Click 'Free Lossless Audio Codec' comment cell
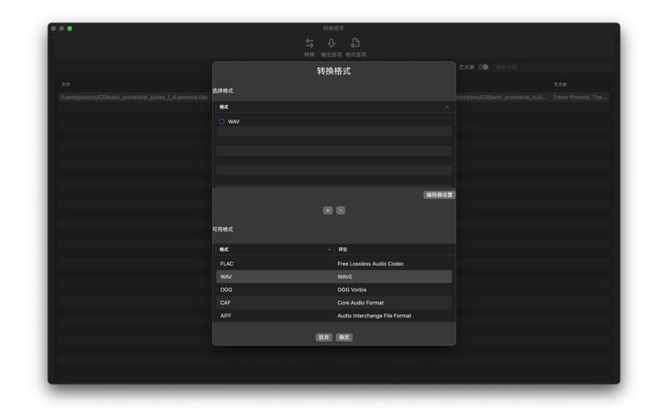The image size is (653, 408). point(371,264)
